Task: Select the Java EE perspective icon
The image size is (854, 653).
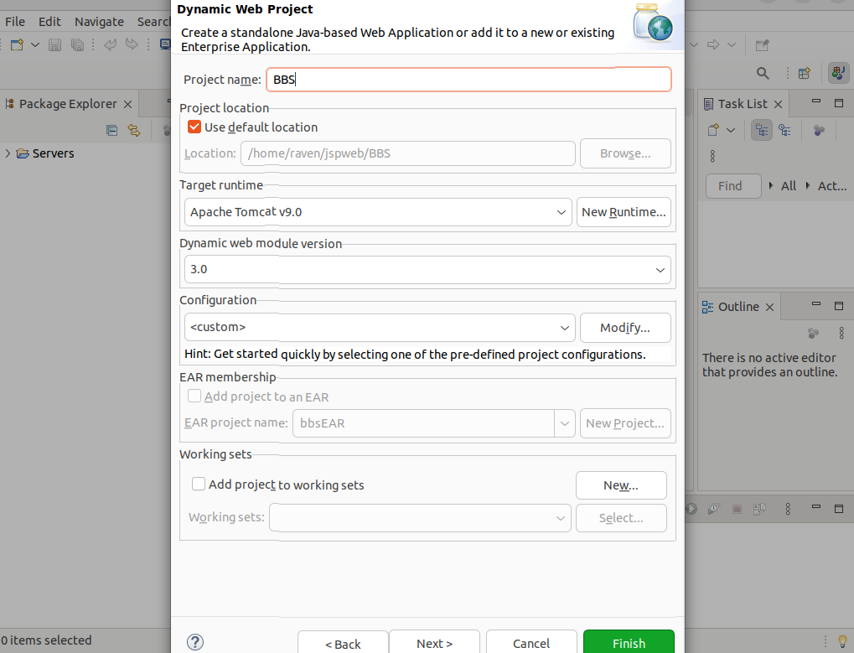Action: click(838, 73)
